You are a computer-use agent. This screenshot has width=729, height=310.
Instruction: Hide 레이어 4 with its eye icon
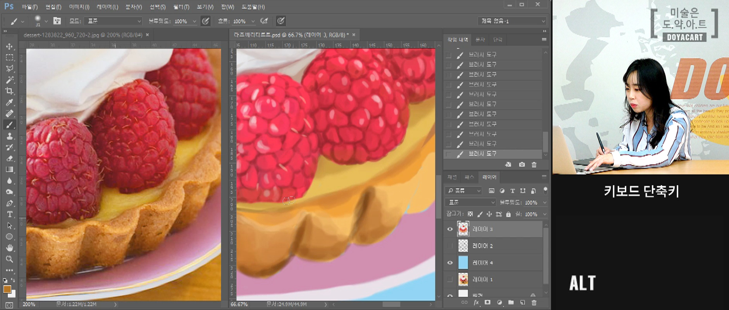(450, 263)
